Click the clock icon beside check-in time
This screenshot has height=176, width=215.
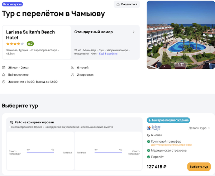coord(4,82)
